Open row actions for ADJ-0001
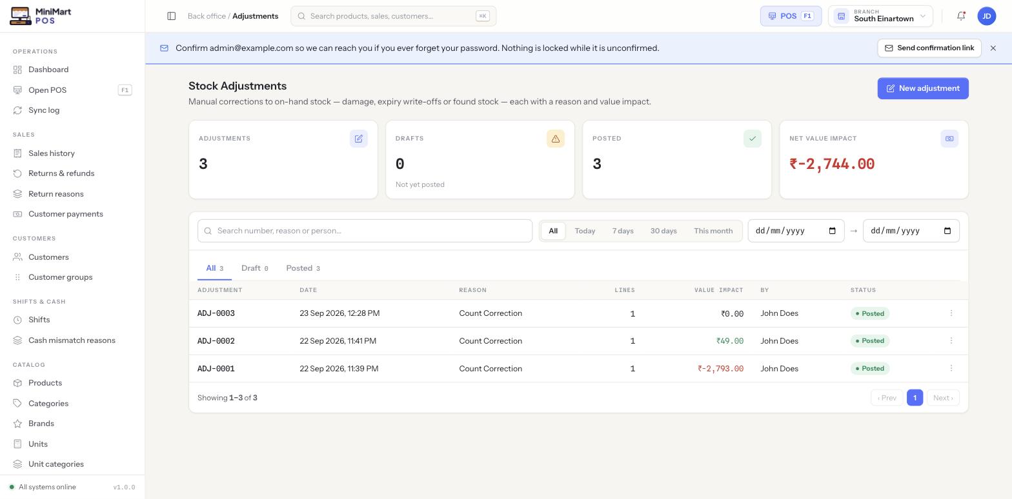The image size is (1012, 499). (x=951, y=369)
